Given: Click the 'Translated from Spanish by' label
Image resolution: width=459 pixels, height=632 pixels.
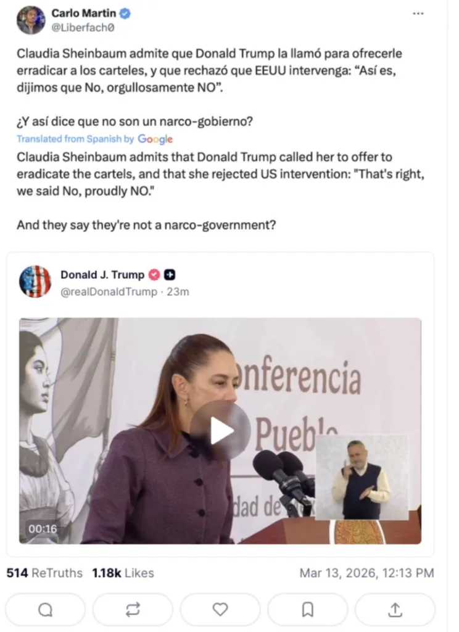Looking at the screenshot, I should (75, 139).
